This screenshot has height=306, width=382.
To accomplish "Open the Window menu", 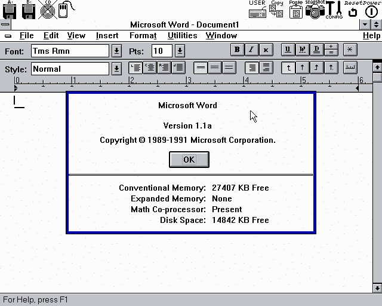I will (x=221, y=36).
